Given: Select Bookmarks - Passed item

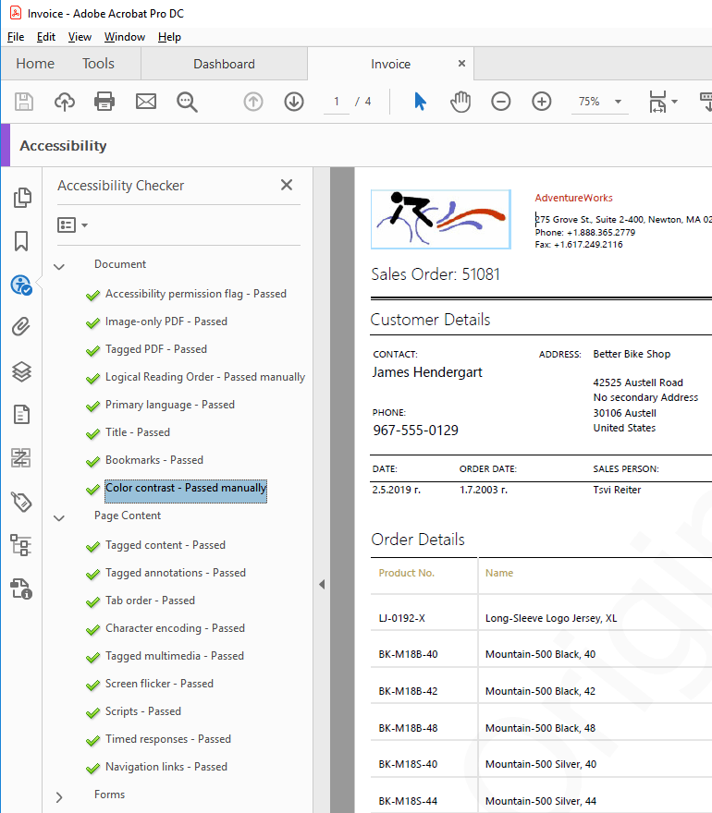Looking at the screenshot, I should pos(154,460).
